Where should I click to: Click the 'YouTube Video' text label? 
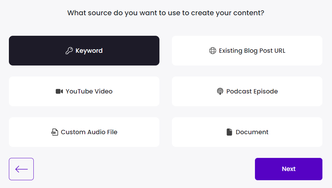coord(89,91)
